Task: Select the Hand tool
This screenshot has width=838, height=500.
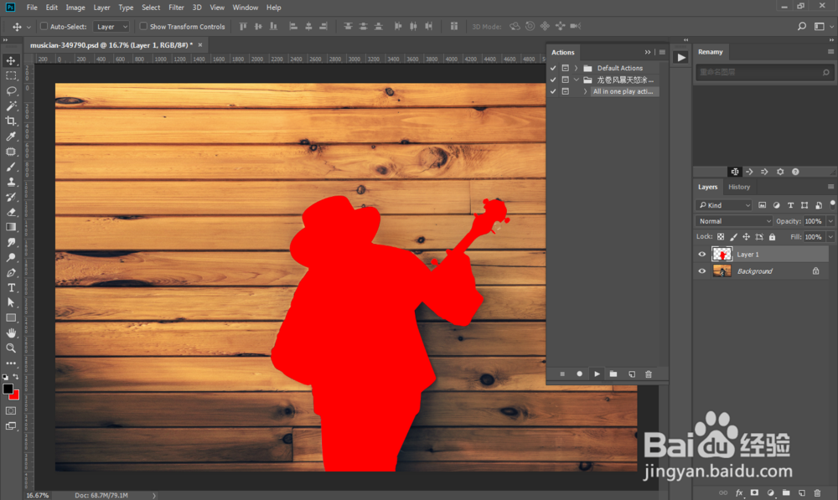Action: (x=11, y=332)
